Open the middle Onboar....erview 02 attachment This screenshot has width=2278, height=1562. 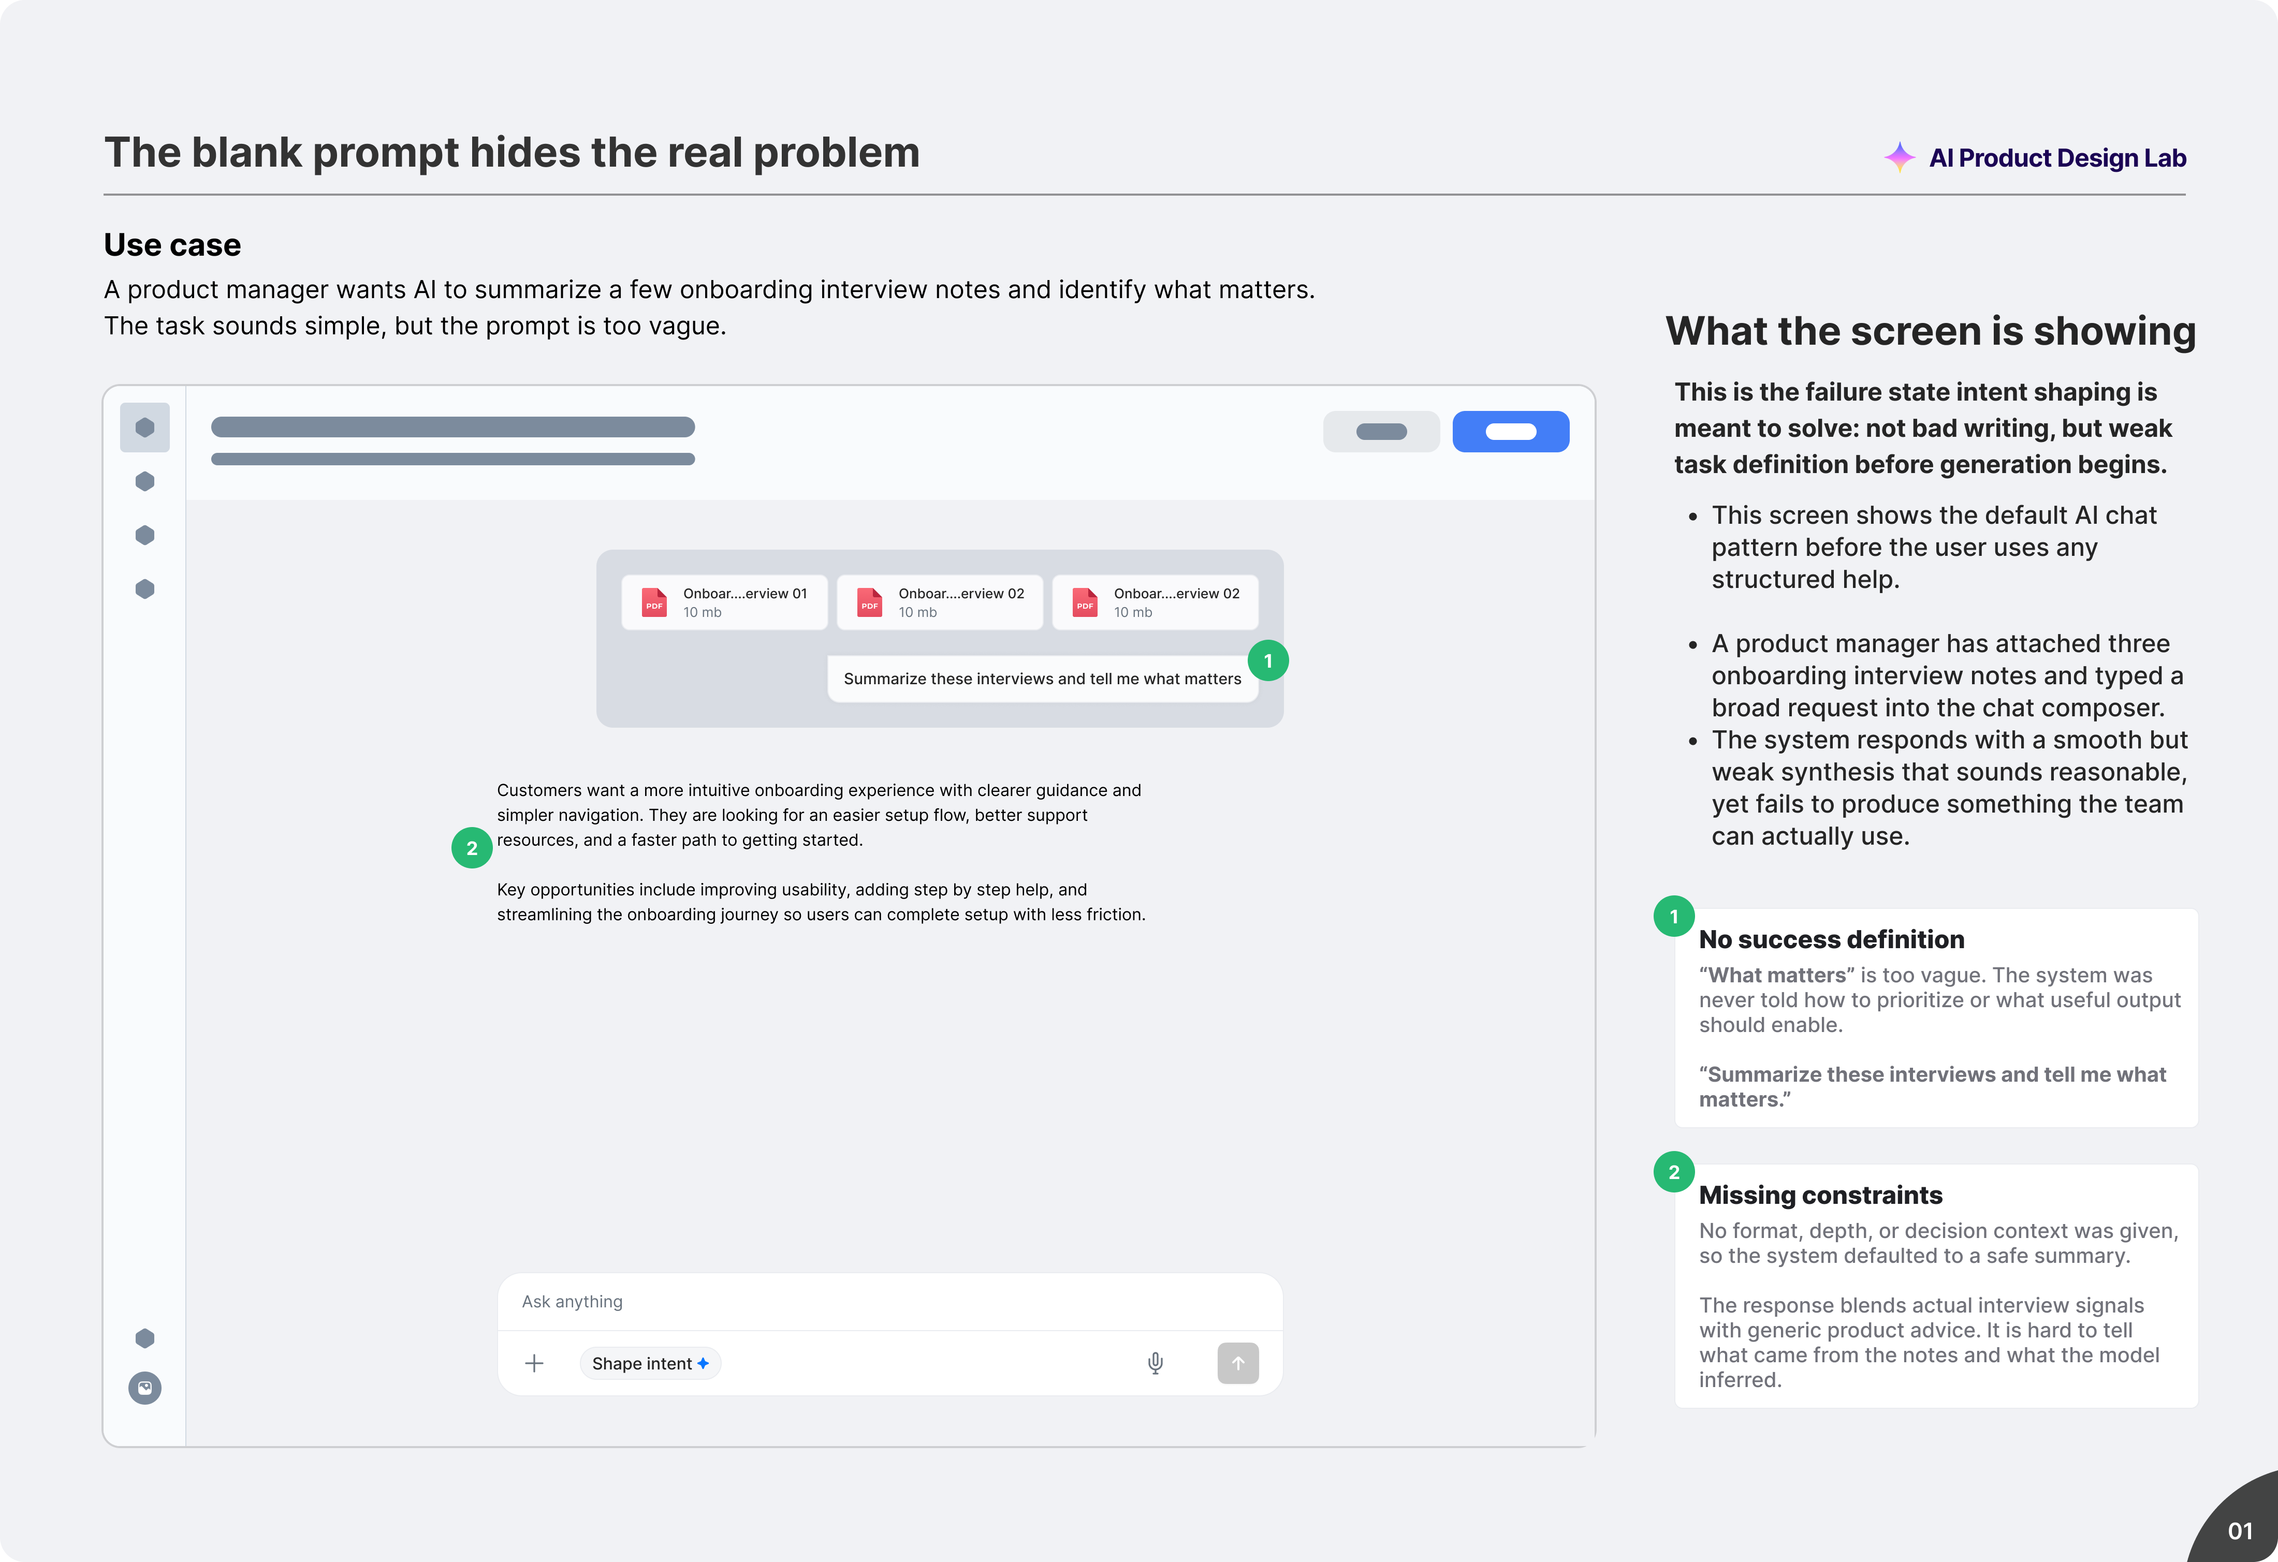pos(939,602)
